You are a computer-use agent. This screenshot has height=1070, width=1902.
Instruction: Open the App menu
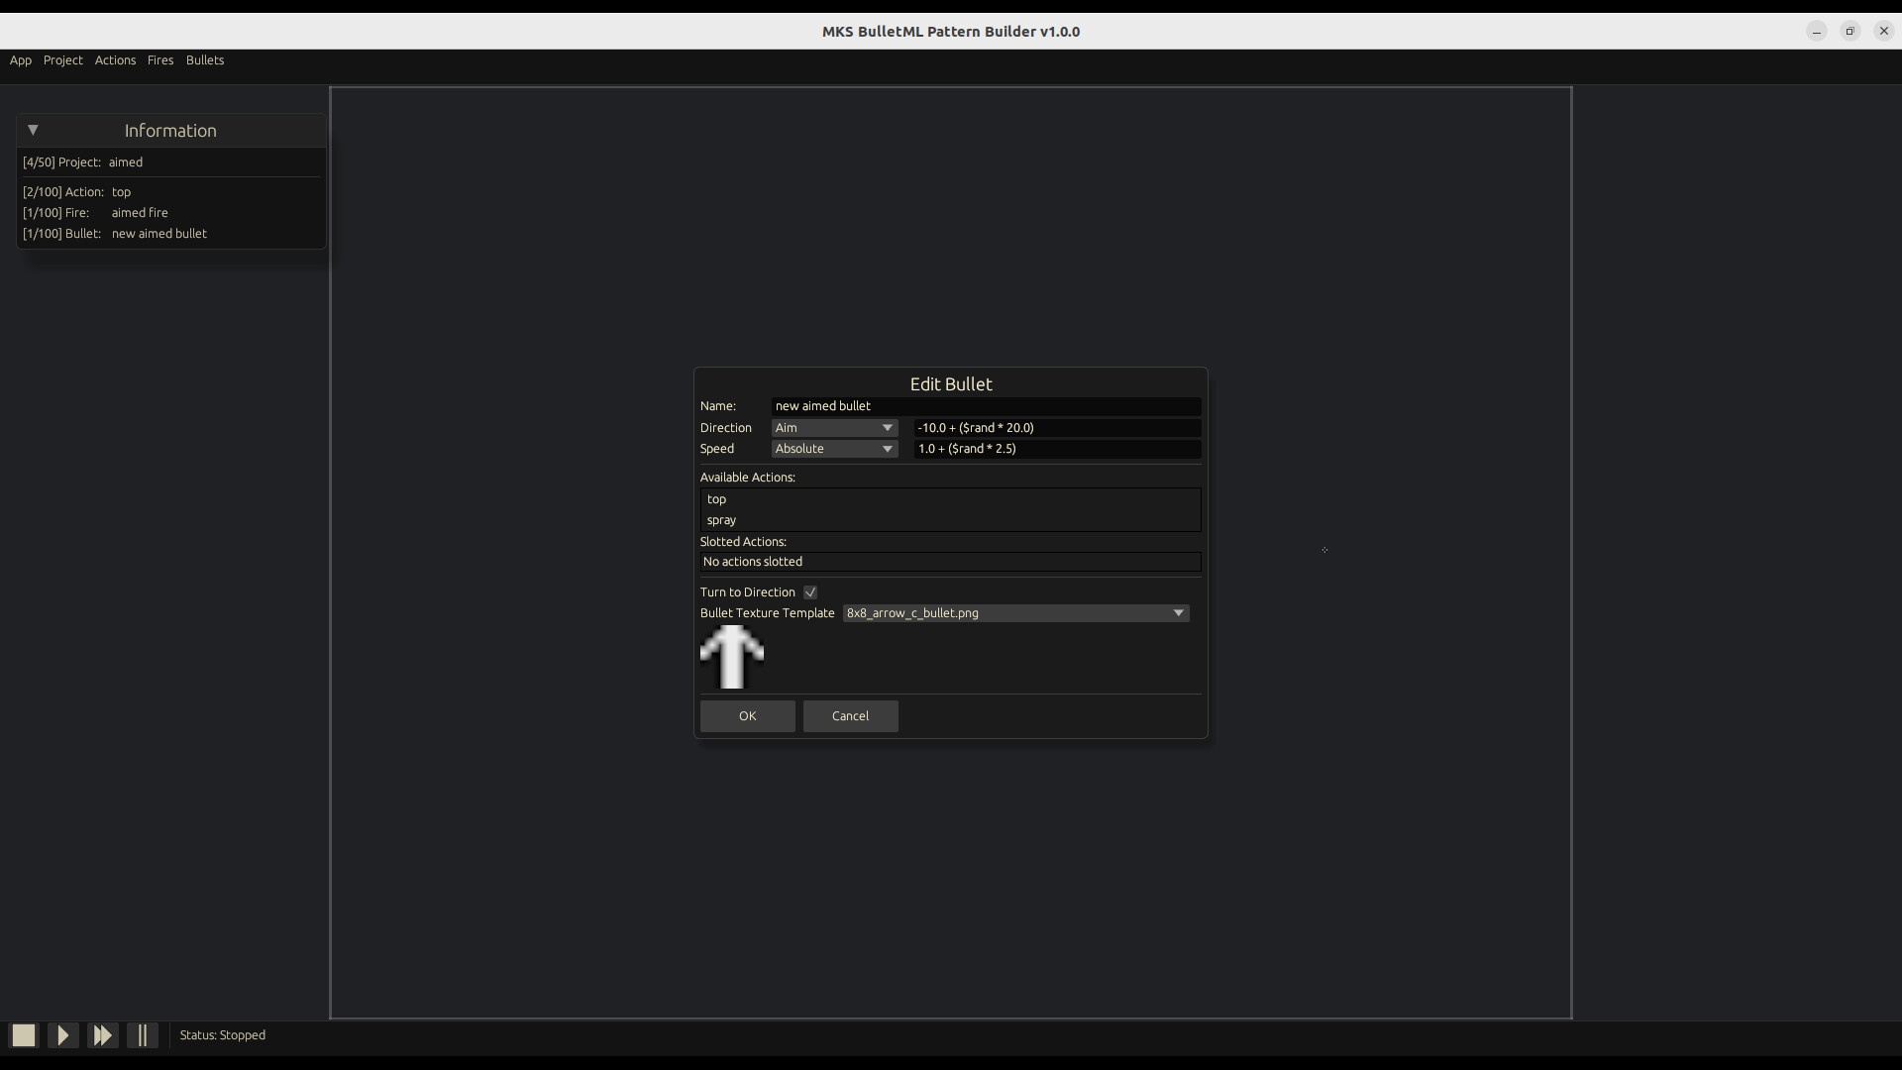pyautogui.click(x=20, y=60)
